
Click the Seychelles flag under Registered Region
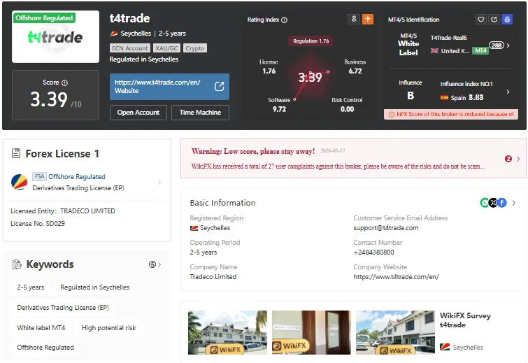[x=194, y=228]
